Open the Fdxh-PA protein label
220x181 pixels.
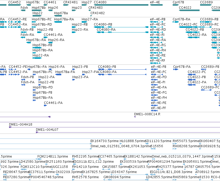pyautogui.click(x=28, y=82)
